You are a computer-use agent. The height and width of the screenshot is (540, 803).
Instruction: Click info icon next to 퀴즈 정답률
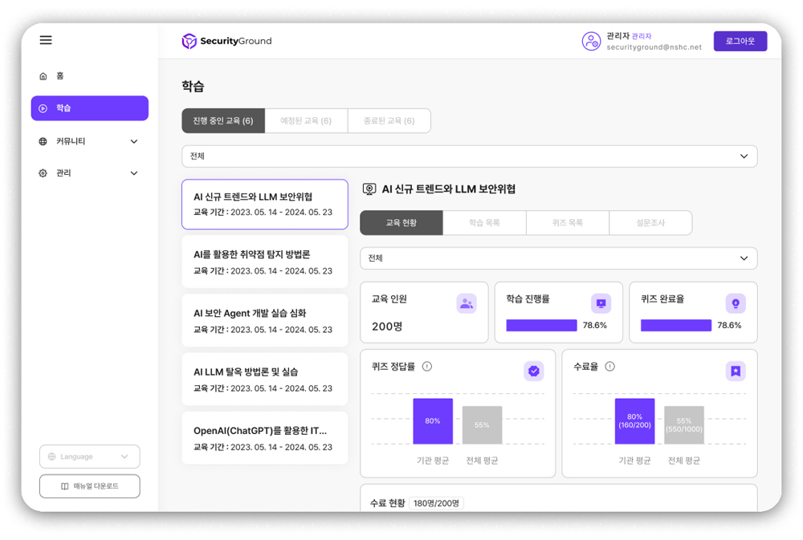[427, 367]
